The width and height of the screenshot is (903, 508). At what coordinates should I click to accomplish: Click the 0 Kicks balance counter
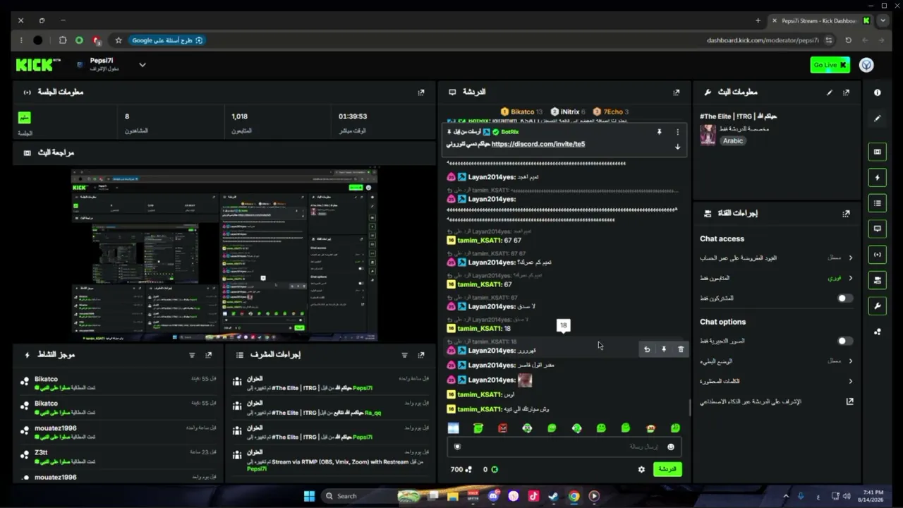pos(490,469)
